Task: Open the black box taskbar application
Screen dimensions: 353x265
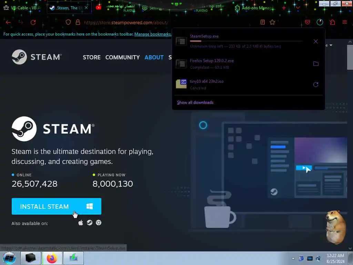Action: click(x=31, y=258)
